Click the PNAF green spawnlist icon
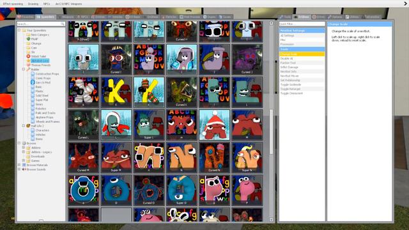The image size is (409, 230). (28, 39)
